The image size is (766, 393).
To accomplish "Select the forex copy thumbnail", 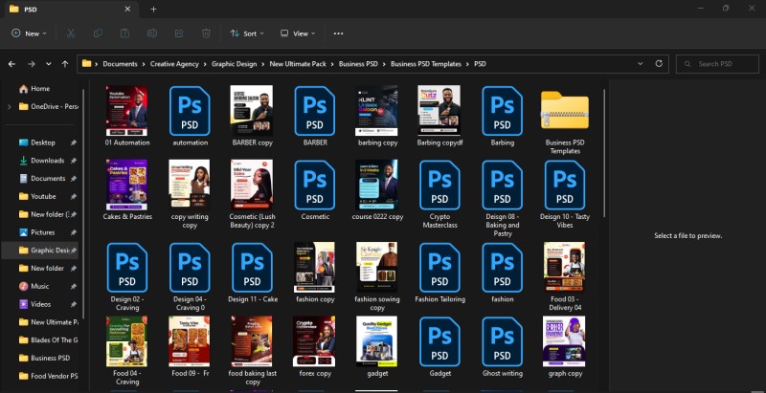I will [314, 341].
